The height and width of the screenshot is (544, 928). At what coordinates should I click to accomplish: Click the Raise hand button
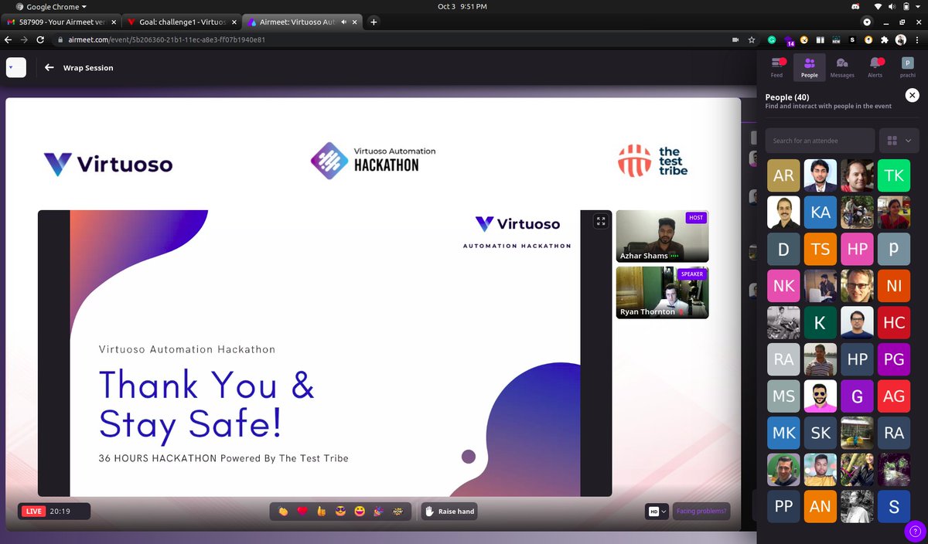(x=449, y=512)
